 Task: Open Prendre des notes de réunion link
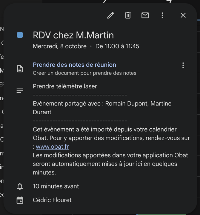74,65
